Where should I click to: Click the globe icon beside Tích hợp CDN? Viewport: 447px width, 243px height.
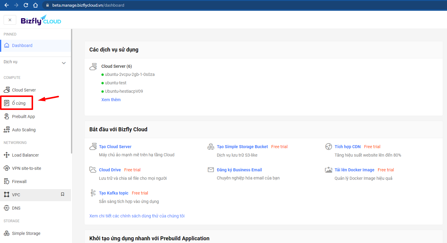click(329, 147)
